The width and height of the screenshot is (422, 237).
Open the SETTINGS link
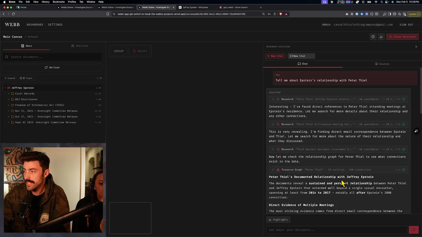pyautogui.click(x=55, y=25)
